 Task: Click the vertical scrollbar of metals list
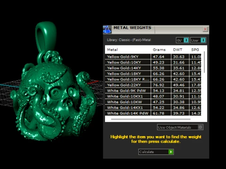(x=204, y=62)
